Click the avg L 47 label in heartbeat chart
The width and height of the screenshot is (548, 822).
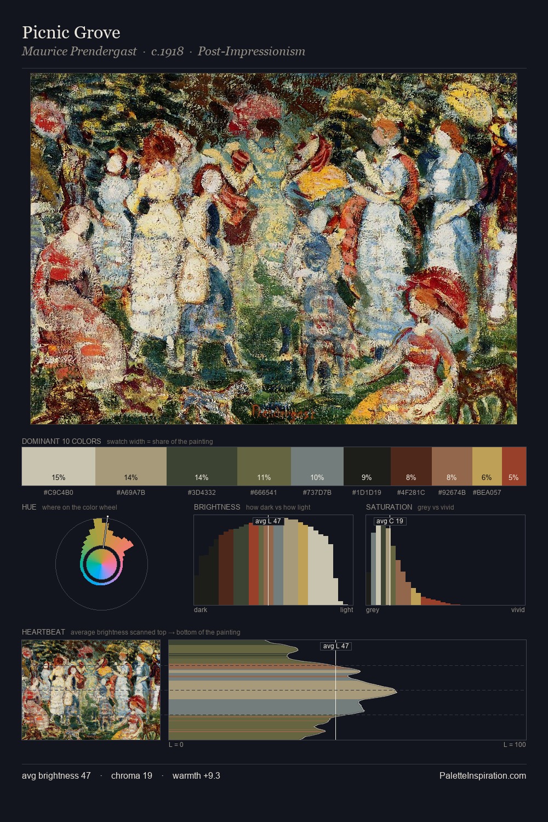coord(335,646)
